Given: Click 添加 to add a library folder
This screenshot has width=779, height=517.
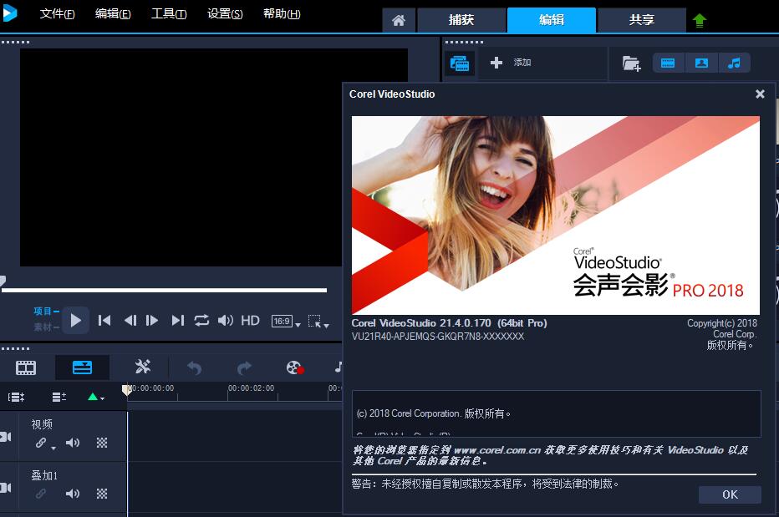Looking at the screenshot, I should (x=511, y=63).
